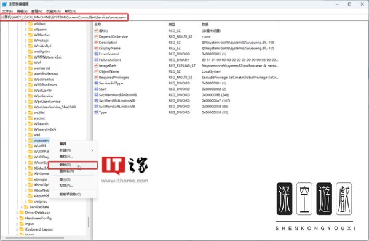Open the 文件(F) menu

coord(7,11)
